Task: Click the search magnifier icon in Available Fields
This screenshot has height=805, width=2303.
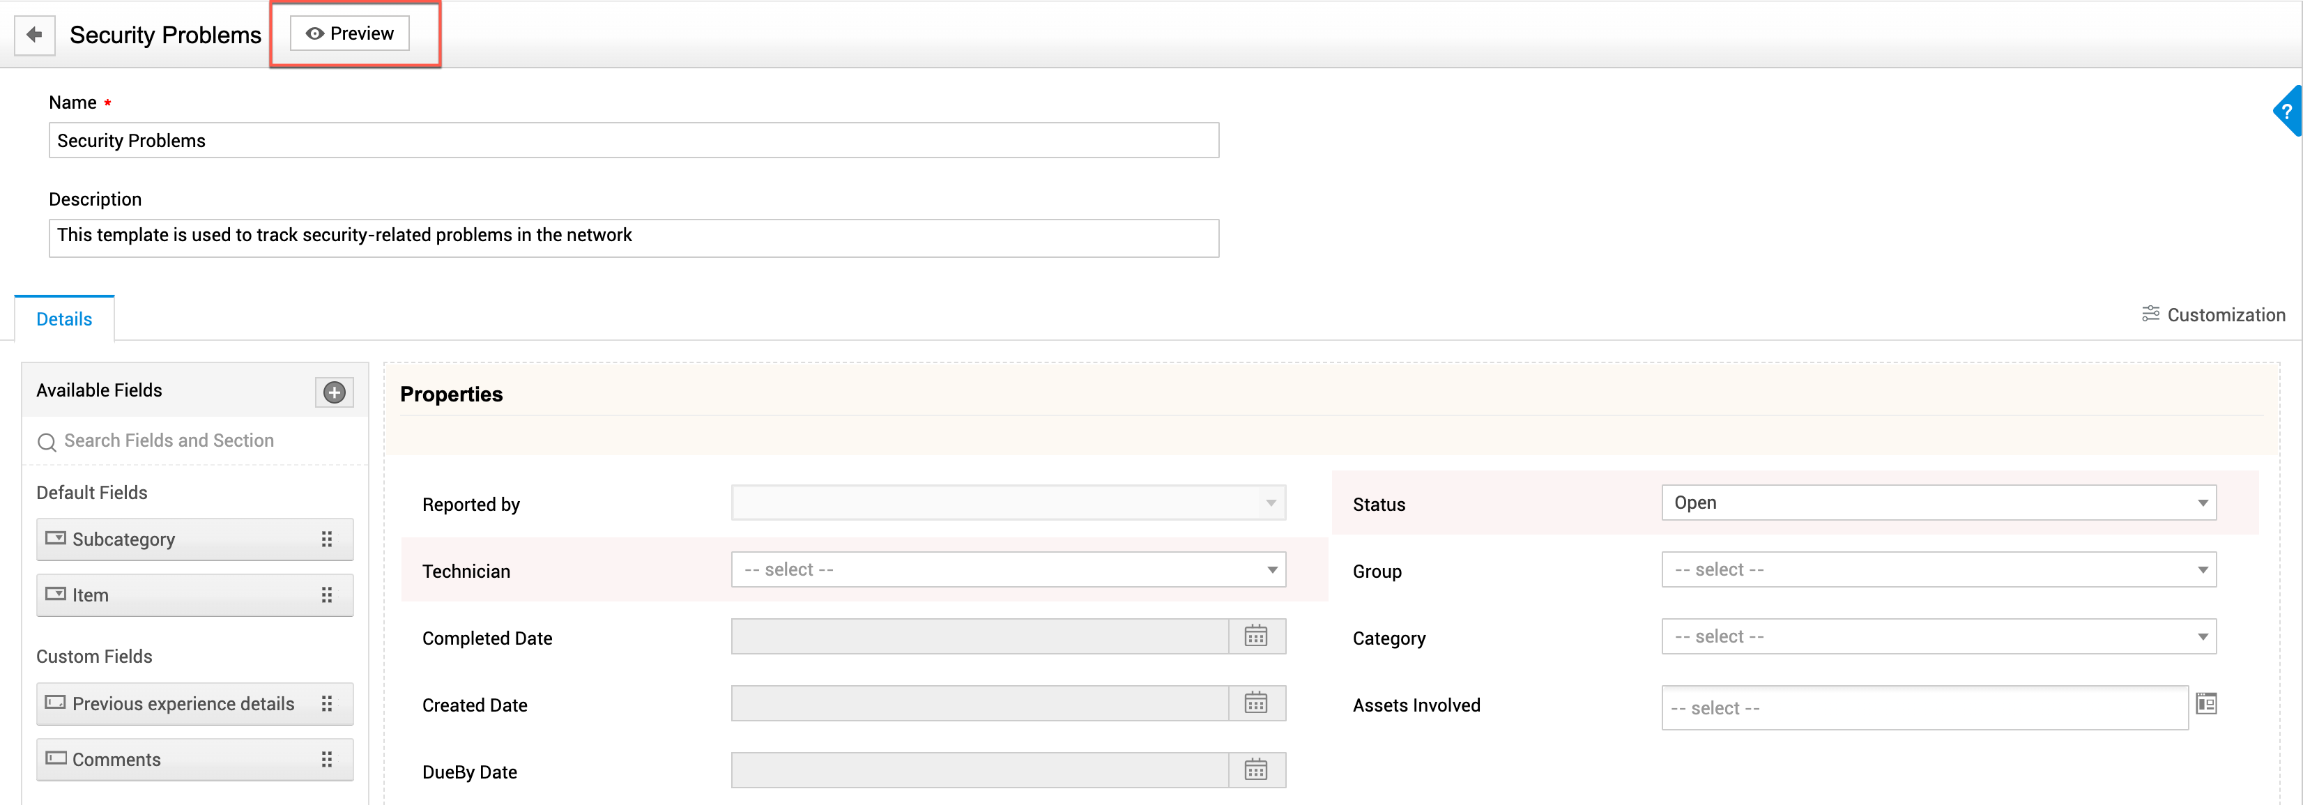Action: pos(47,443)
